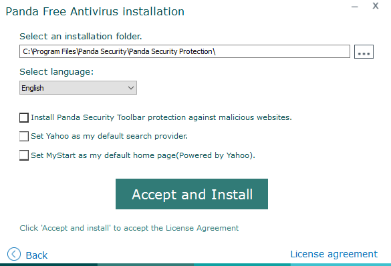Click the 'Panda Free Antivirus installation' title
Viewport: 391px width, 266px height.
point(95,12)
